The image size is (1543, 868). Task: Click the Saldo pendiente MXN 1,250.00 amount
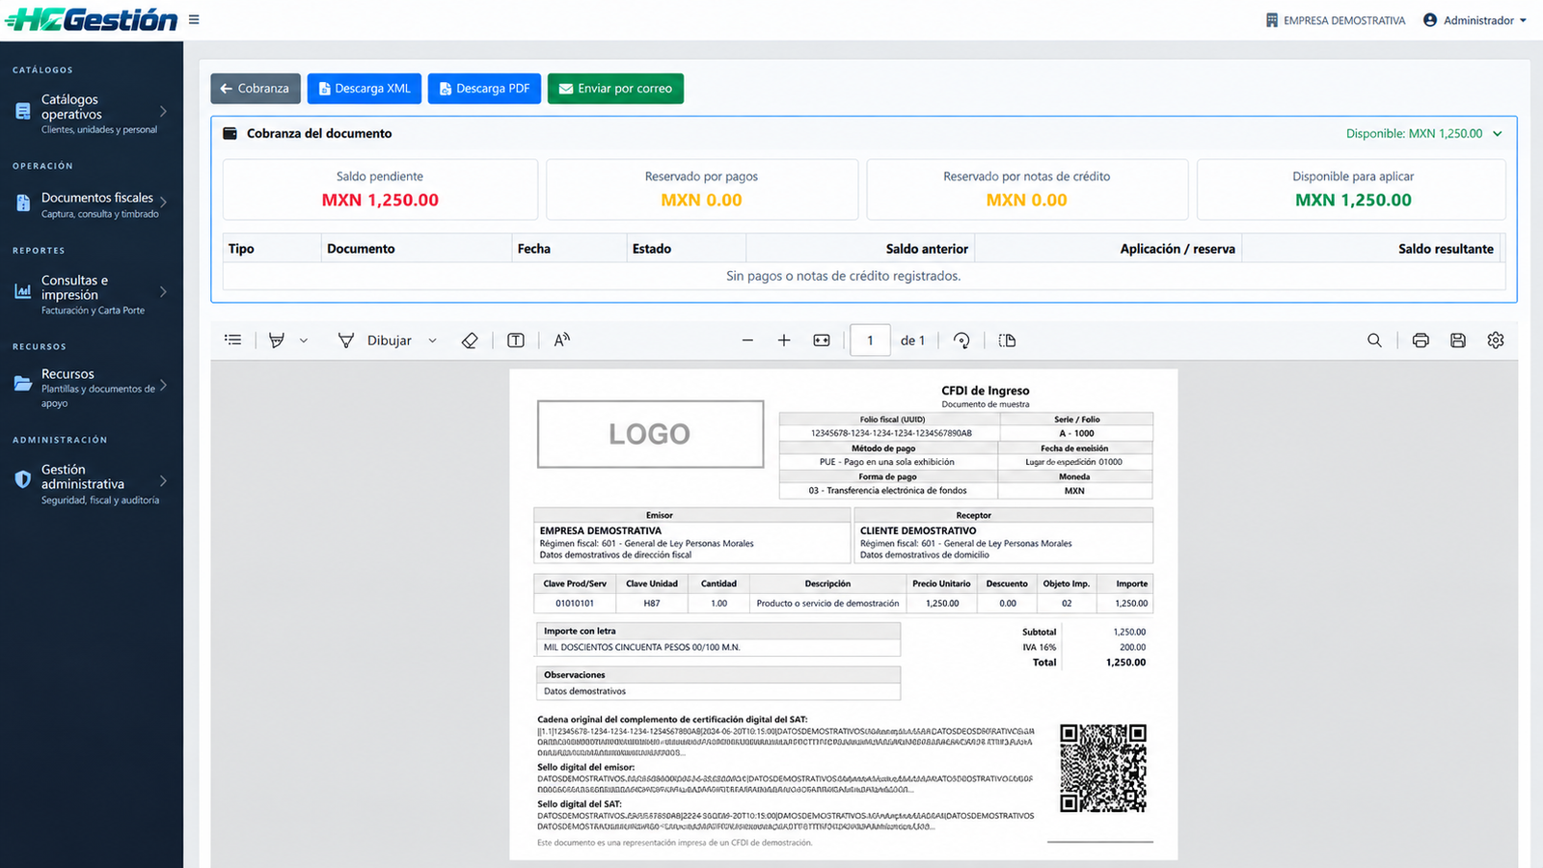(380, 201)
